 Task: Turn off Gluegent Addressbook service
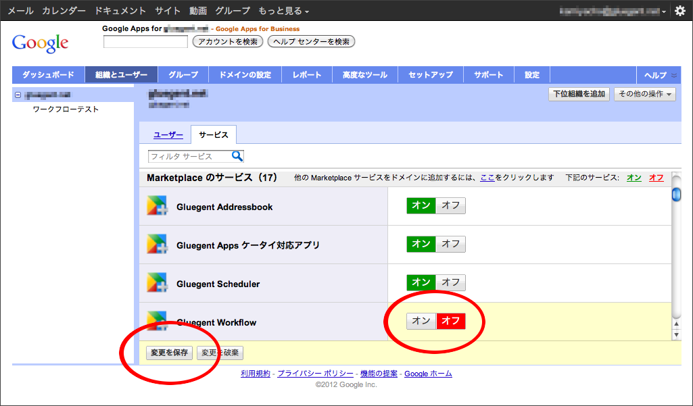coord(450,206)
